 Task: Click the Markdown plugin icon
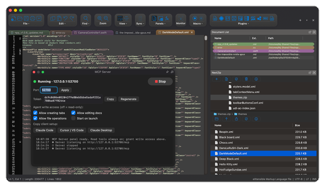(x=265, y=18)
